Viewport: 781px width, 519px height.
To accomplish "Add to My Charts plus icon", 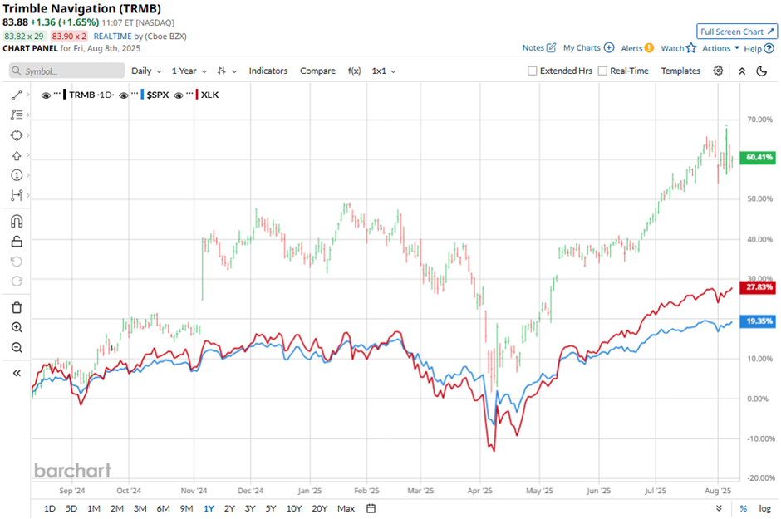I will 609,48.
